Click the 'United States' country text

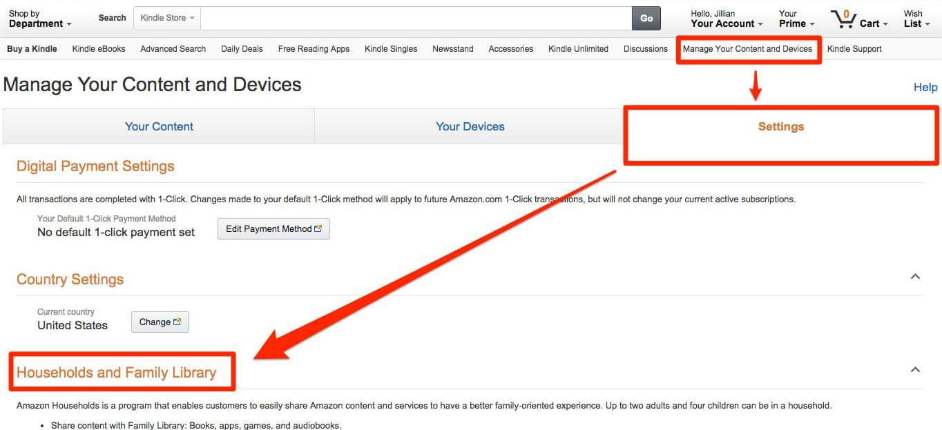click(x=73, y=326)
